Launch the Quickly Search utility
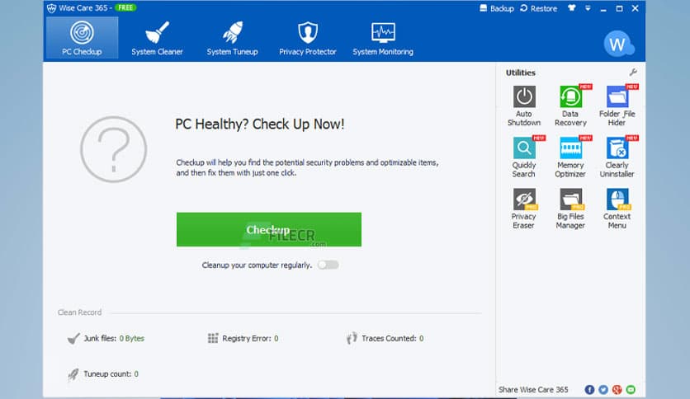This screenshot has width=690, height=399. (x=524, y=157)
